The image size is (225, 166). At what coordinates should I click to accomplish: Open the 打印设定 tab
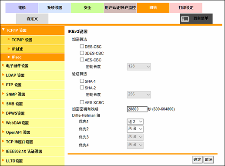tap(186, 8)
